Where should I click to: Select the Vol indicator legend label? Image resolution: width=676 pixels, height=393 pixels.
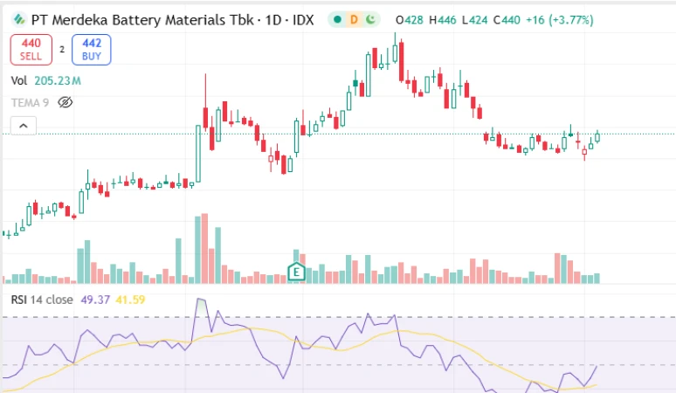(18, 80)
